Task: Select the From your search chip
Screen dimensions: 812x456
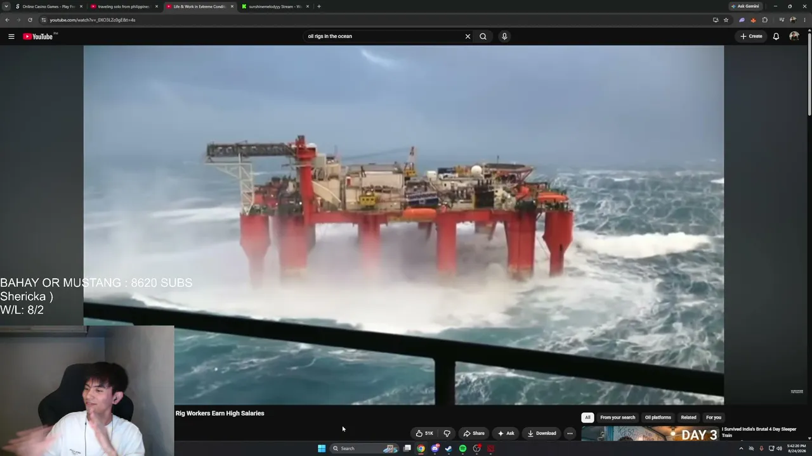Action: [x=617, y=417]
